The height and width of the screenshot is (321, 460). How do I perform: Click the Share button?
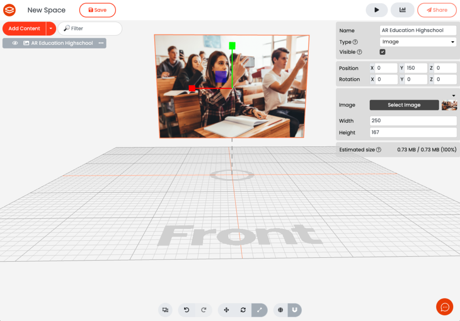click(x=437, y=10)
